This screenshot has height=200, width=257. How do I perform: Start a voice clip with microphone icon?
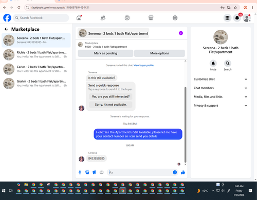pyautogui.click(x=80, y=172)
